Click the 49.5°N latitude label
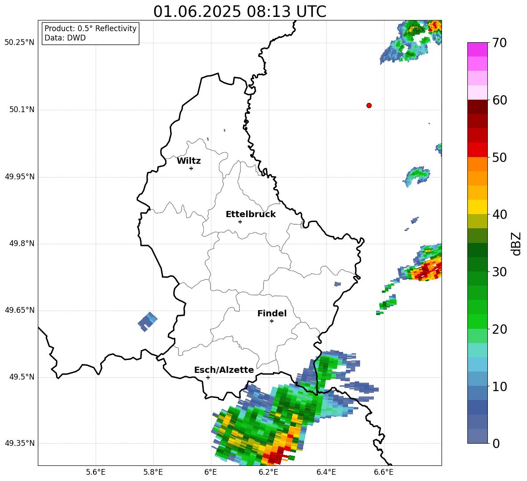The image size is (527, 481). coord(22,377)
